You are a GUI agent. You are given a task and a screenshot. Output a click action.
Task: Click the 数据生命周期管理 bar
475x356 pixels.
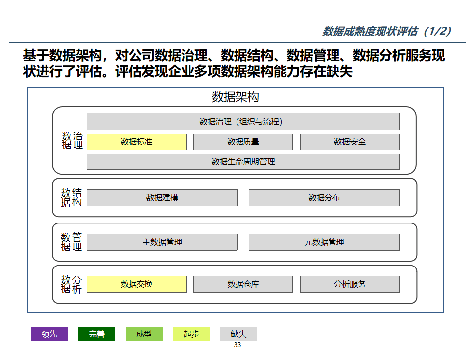243,162
